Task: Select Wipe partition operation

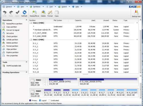Action: pos(11,49)
